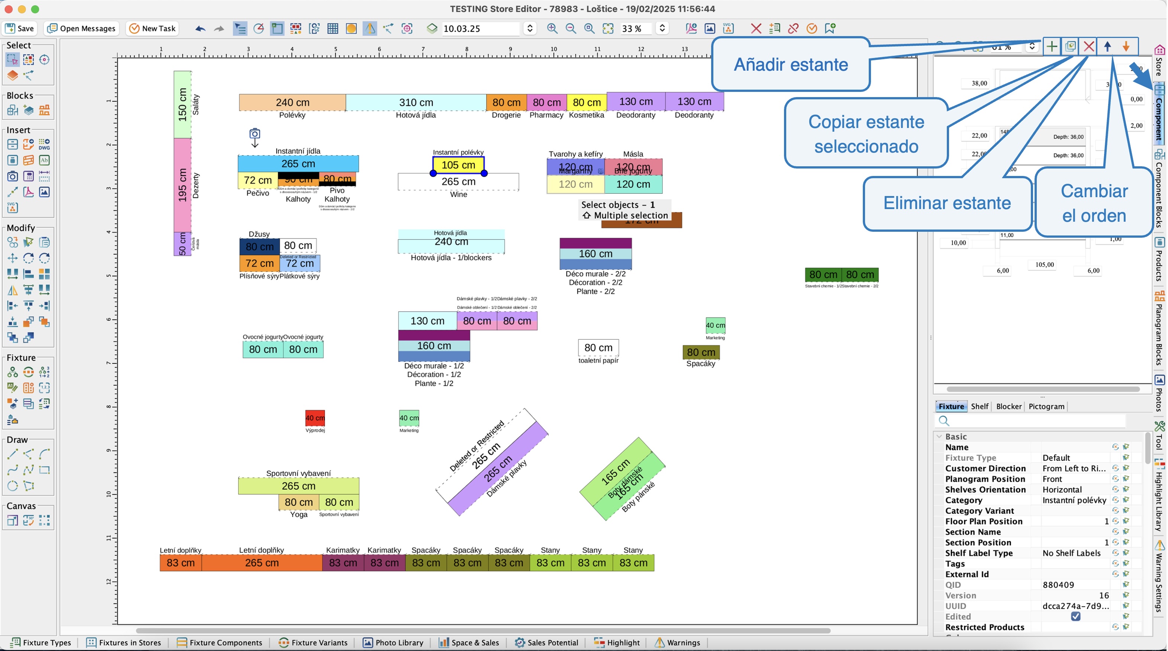Open the Space & Sales bottom tab
Image resolution: width=1168 pixels, height=651 pixels.
(x=469, y=643)
